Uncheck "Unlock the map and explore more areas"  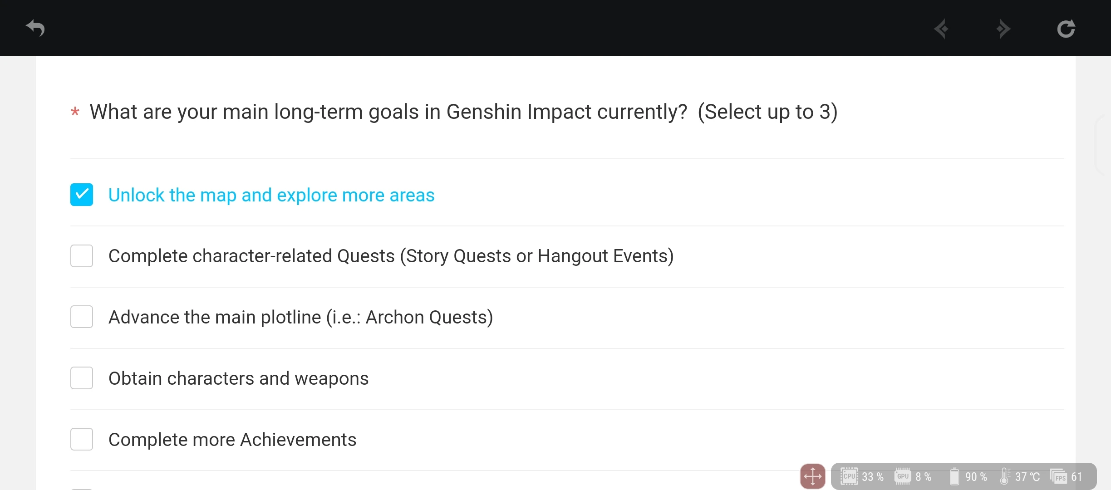pos(82,195)
